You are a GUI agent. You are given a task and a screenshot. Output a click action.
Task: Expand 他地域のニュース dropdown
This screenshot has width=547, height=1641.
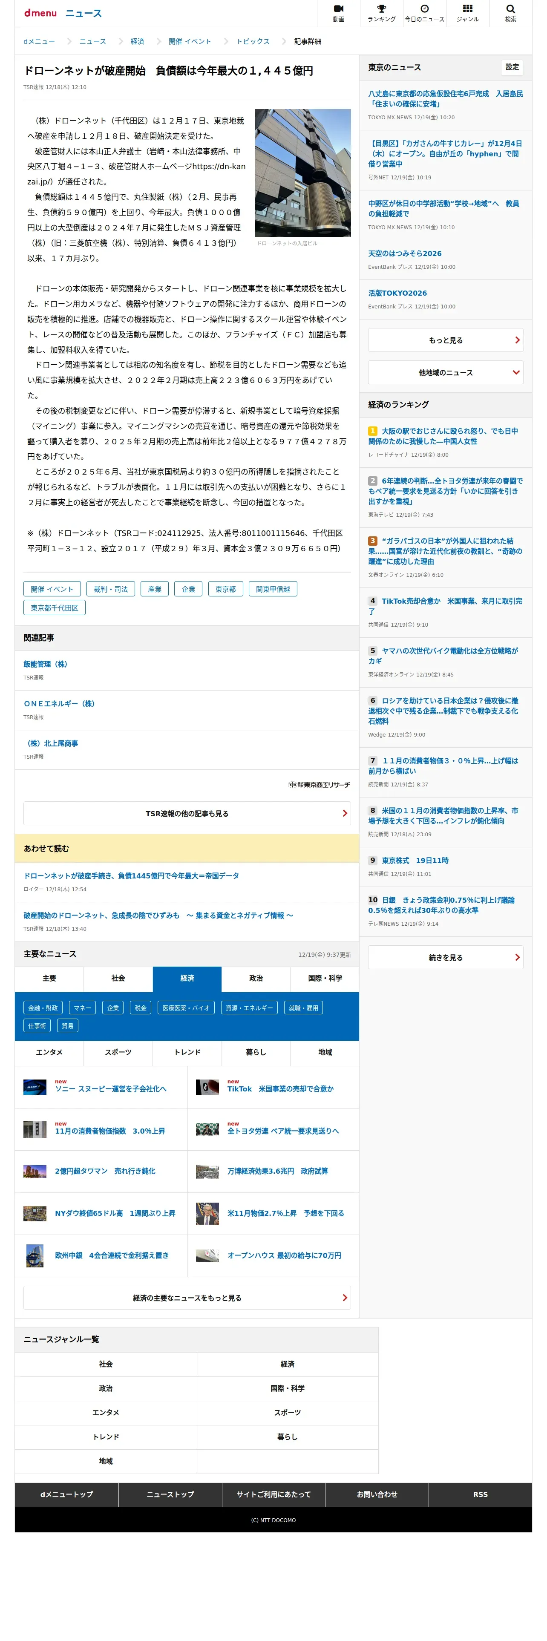tap(445, 373)
